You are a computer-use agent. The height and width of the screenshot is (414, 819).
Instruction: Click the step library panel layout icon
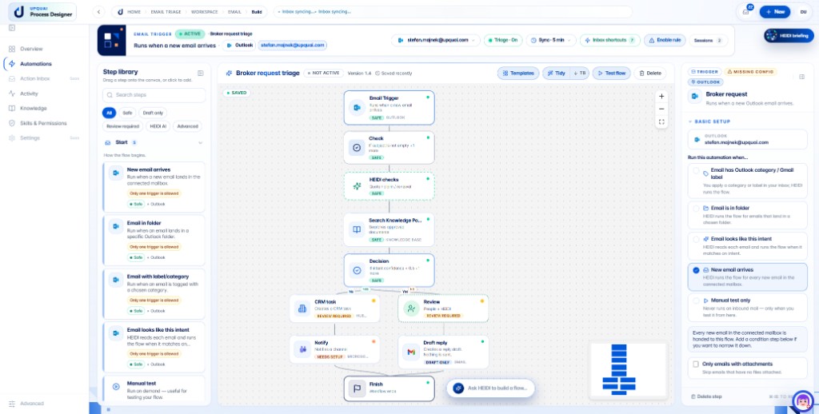pyautogui.click(x=200, y=73)
